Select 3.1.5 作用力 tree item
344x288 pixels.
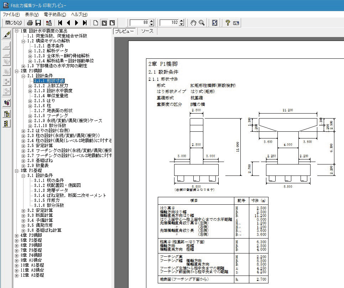[47, 200]
